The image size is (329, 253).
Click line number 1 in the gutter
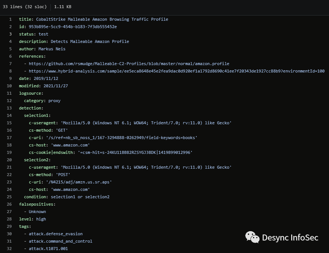pos(10,19)
